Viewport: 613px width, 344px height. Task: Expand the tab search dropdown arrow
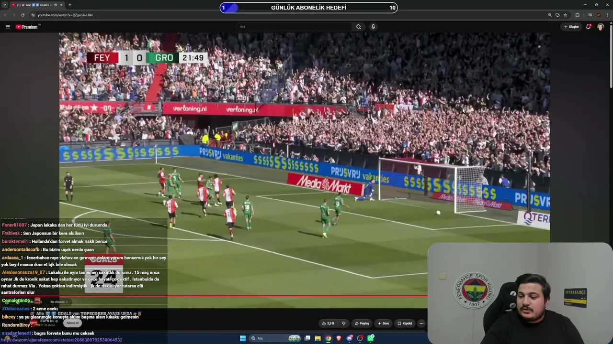click(x=4, y=5)
